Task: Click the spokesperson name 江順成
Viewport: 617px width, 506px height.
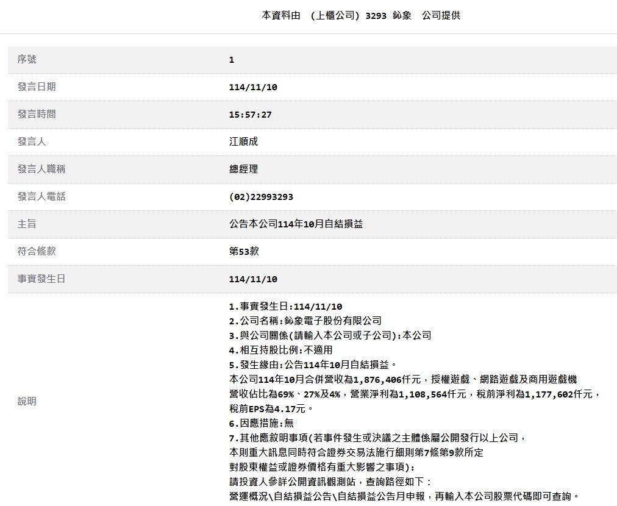Action: point(244,141)
